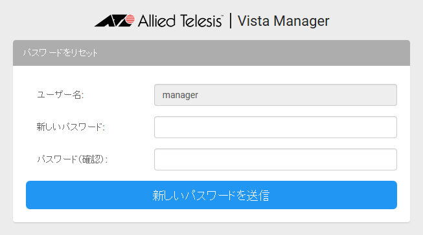Click the red striped globe in logo
Viewport: 423px width, 235px height.
(130, 19)
